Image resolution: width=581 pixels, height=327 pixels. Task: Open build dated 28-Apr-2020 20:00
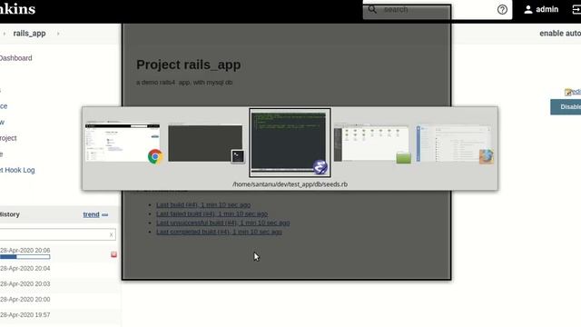(25, 299)
